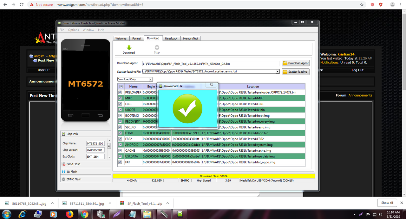Open the EMMC Flash section
The image size is (406, 219).
(x=85, y=179)
